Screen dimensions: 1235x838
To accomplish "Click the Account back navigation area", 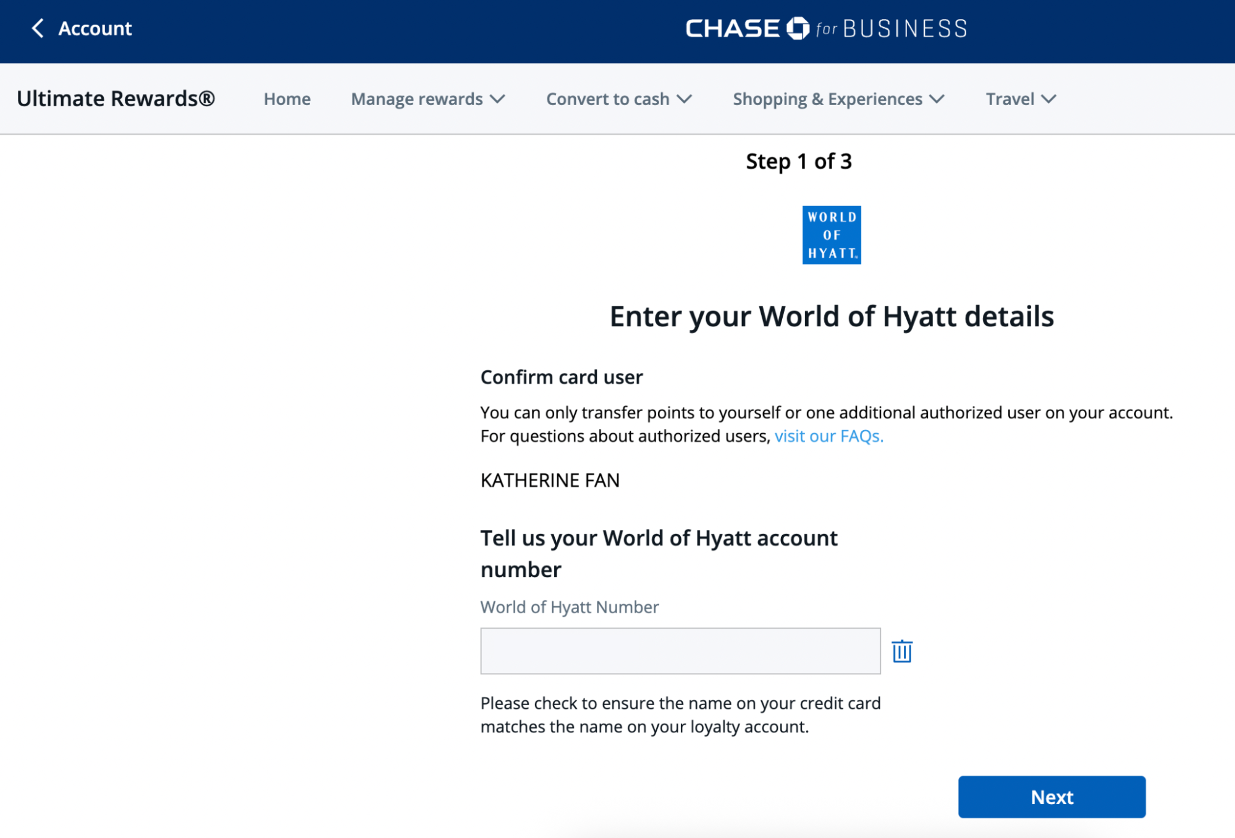I will 80,28.
